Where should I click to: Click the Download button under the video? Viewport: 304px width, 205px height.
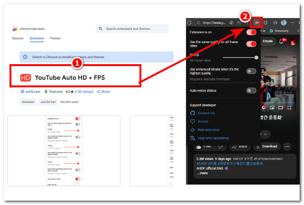coord(267,147)
